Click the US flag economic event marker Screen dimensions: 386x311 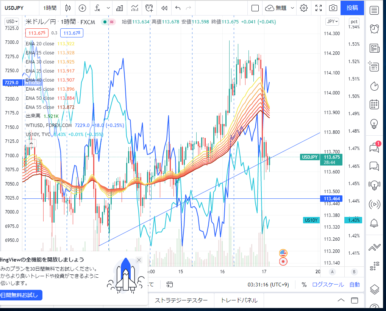(283, 253)
